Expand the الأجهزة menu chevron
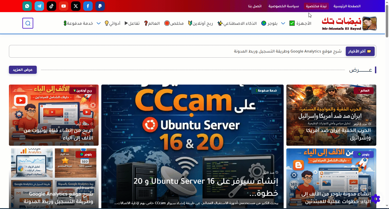The image size is (389, 209). pos(283,23)
